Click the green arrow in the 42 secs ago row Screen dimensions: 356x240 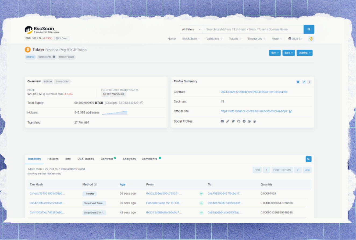[201, 213]
